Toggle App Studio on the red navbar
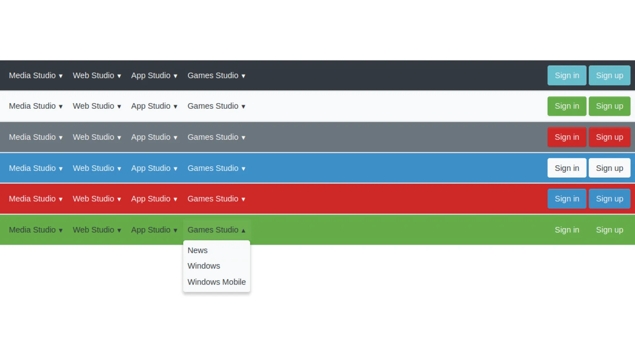 154,199
